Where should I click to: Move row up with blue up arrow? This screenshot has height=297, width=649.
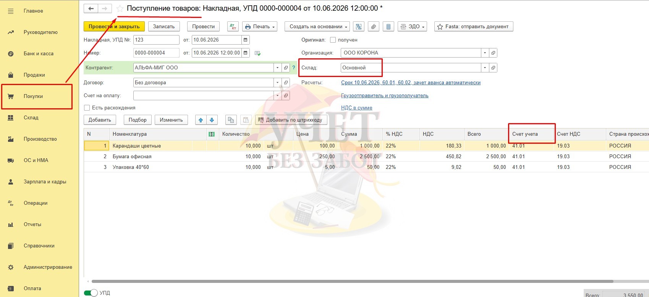[x=201, y=120]
